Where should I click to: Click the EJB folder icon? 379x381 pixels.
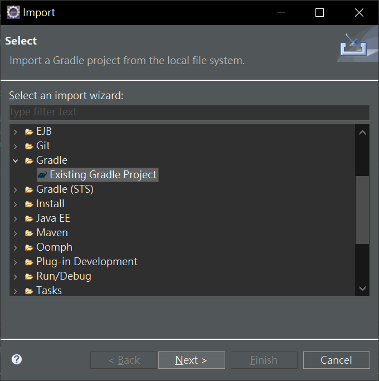(x=29, y=132)
